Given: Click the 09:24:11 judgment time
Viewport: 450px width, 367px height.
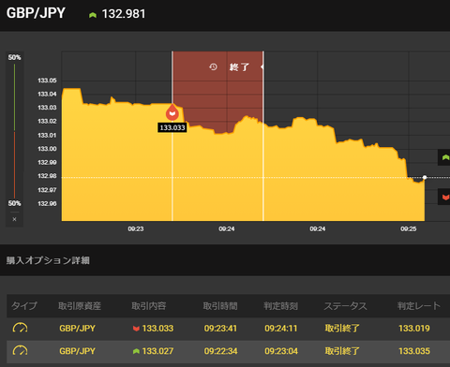Looking at the screenshot, I should pyautogui.click(x=281, y=329).
